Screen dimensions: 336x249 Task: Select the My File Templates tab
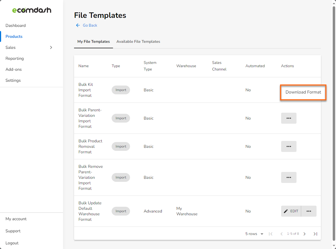(93, 41)
